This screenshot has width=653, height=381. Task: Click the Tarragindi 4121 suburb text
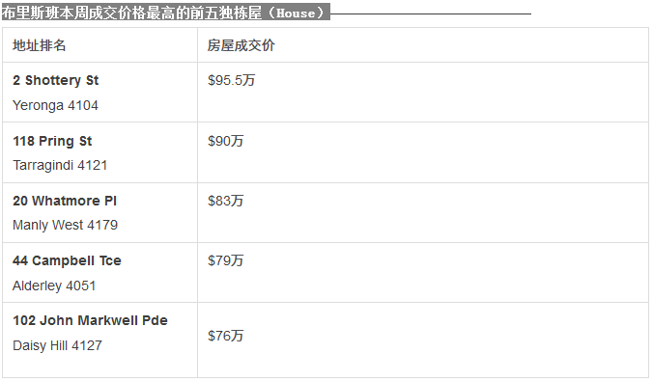coord(60,165)
